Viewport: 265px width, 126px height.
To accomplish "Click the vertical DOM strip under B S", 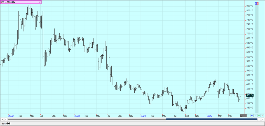I will 257,59.
